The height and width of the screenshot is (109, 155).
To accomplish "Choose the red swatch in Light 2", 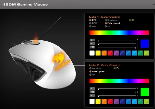I will click(110, 101).
